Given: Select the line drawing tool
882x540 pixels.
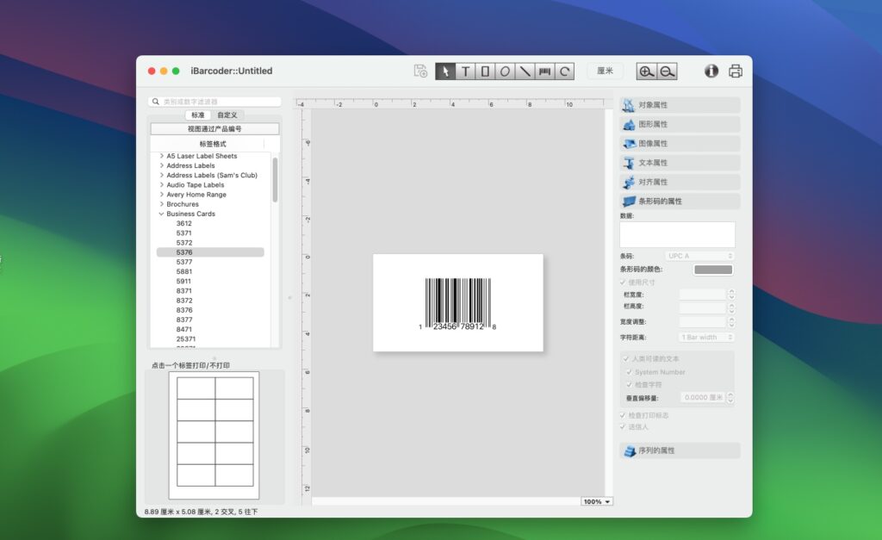Looking at the screenshot, I should [525, 71].
